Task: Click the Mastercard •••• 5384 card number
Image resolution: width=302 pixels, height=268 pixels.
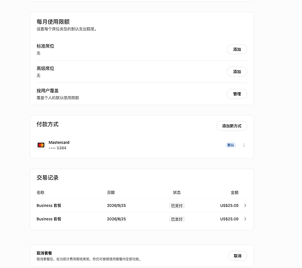Action: click(x=57, y=148)
